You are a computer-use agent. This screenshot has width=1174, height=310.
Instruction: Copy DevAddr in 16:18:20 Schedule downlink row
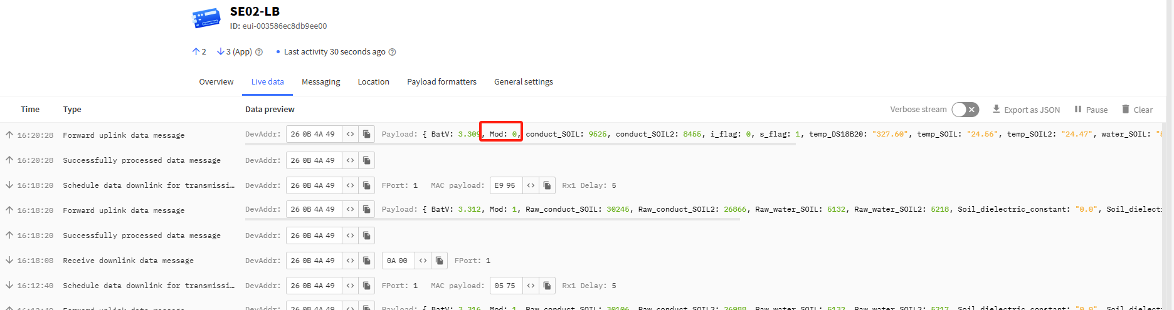[367, 185]
